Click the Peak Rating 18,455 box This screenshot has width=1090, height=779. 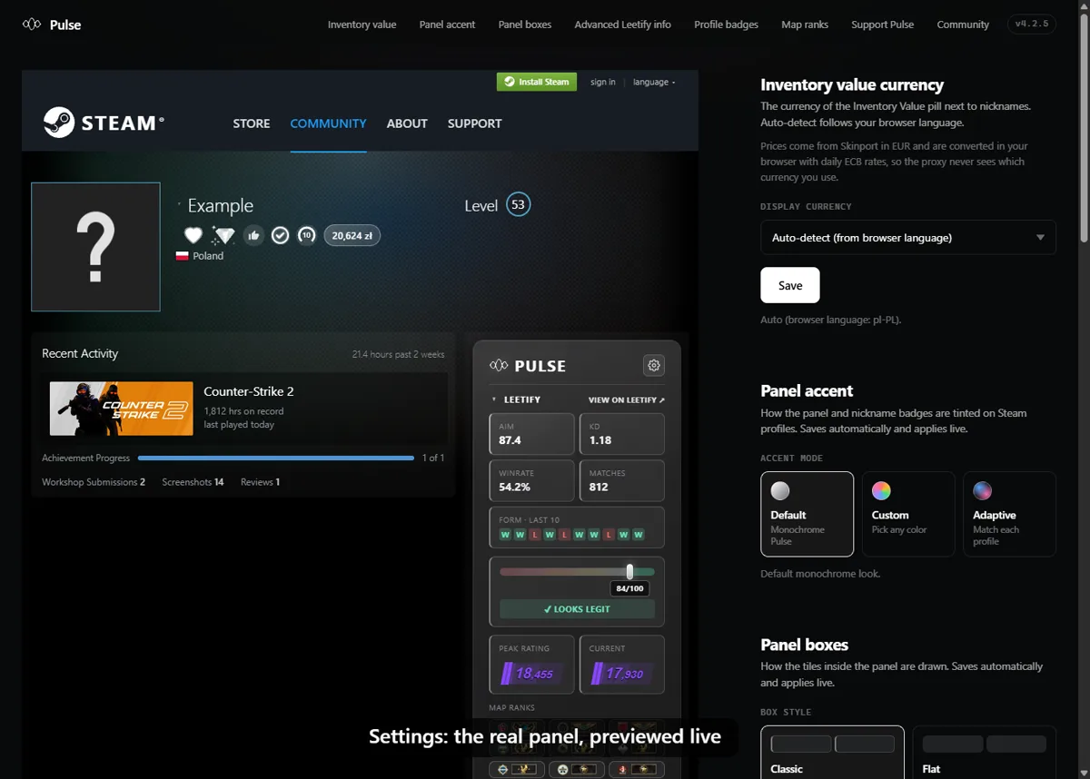point(531,665)
